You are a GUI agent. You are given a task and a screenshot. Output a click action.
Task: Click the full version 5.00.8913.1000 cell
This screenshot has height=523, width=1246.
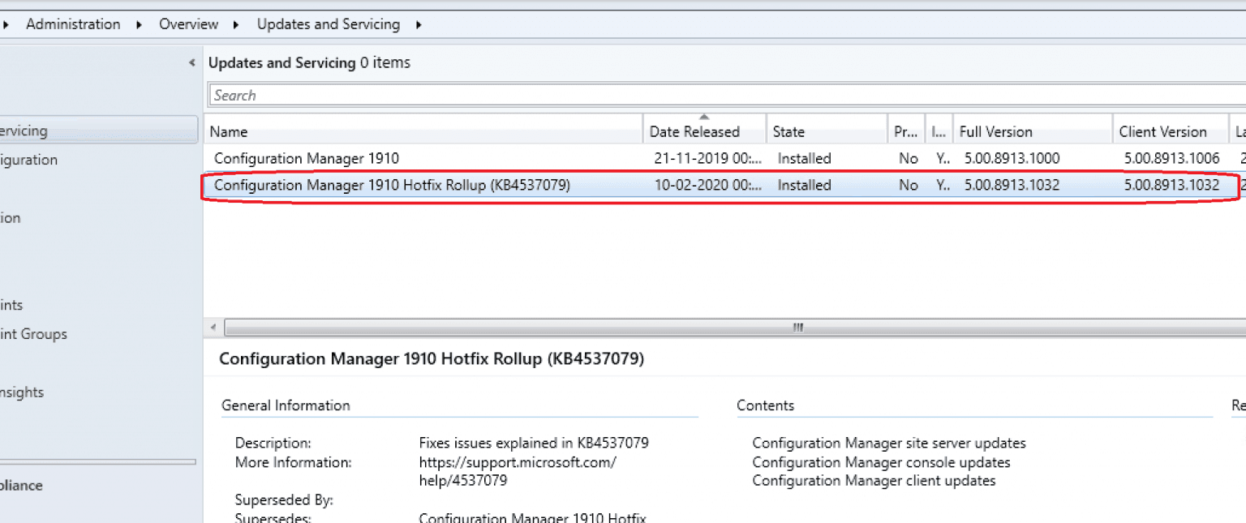pos(1012,158)
